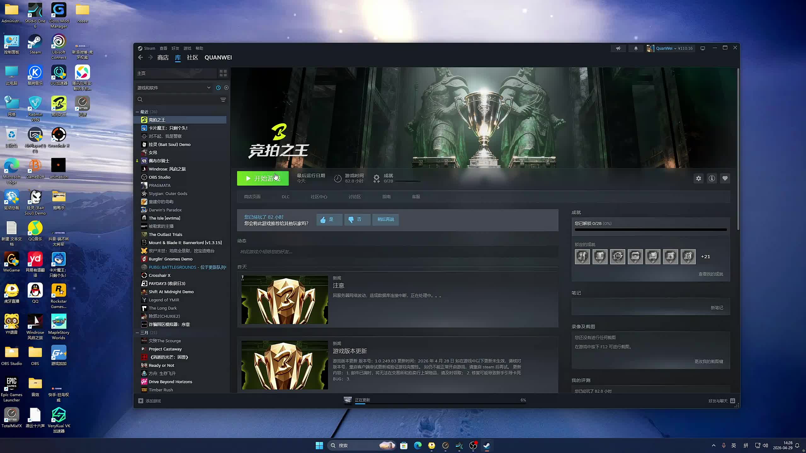This screenshot has width=806, height=453.
Task: Expand 游戏和软件 category dropdown
Action: coord(208,88)
